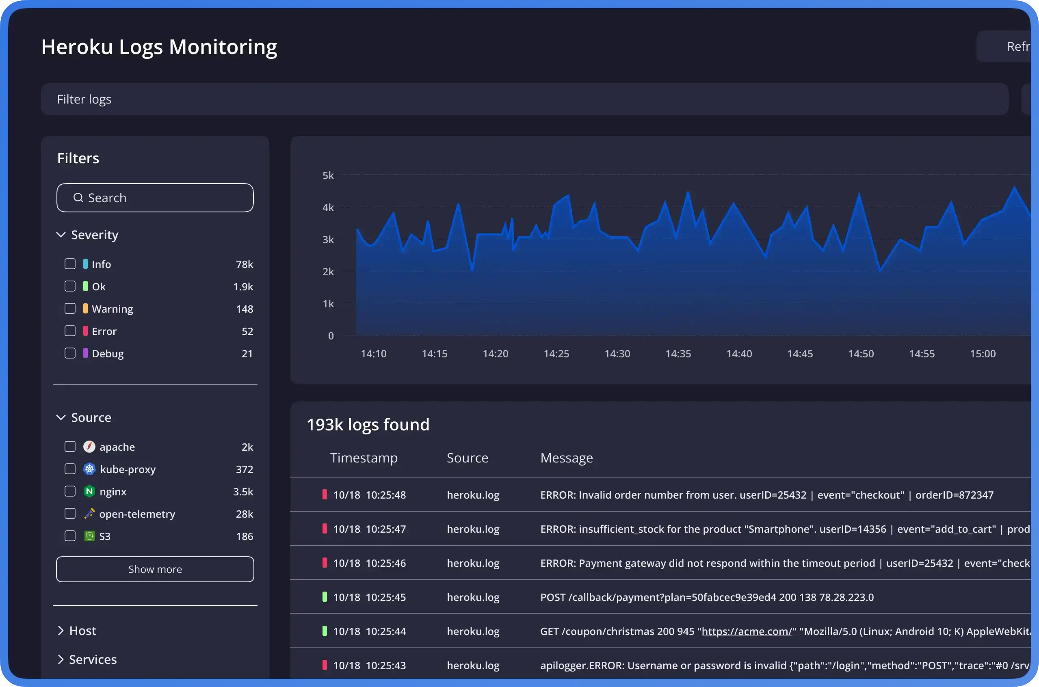Click Show more under Source filters
The image size is (1039, 687).
(x=155, y=569)
